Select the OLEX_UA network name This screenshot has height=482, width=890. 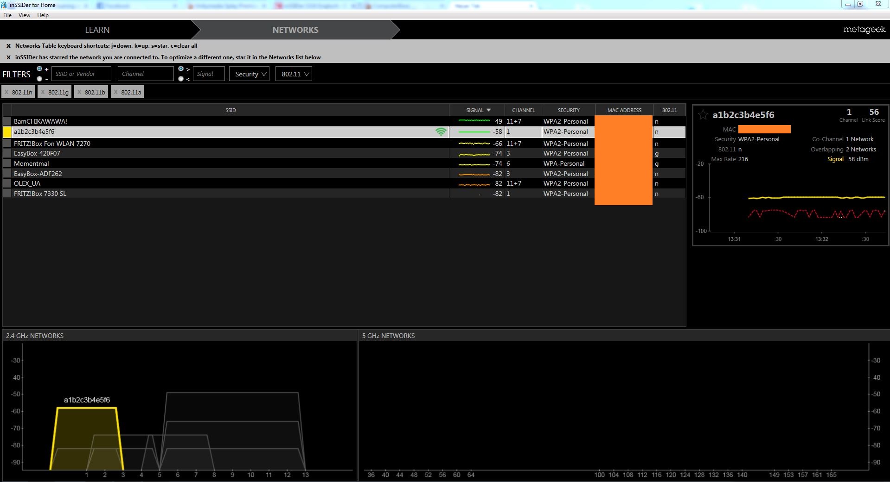click(27, 183)
